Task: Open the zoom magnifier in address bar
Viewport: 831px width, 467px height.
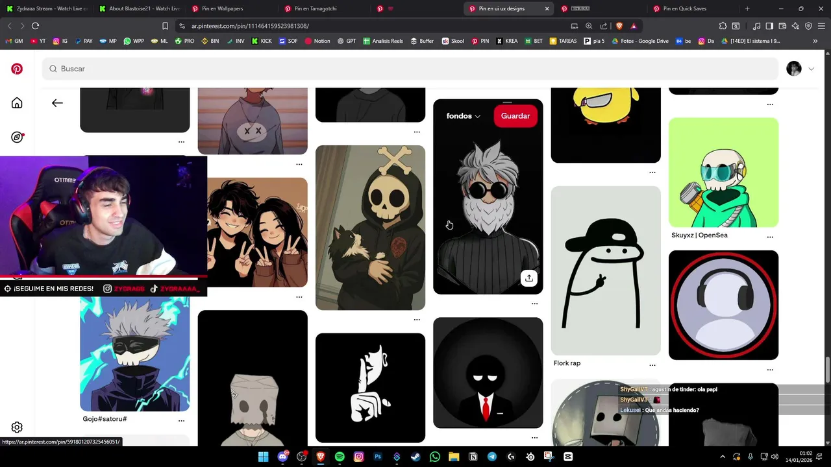Action: click(589, 26)
